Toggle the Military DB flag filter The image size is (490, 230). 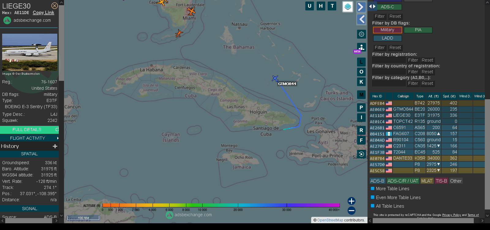click(x=387, y=30)
